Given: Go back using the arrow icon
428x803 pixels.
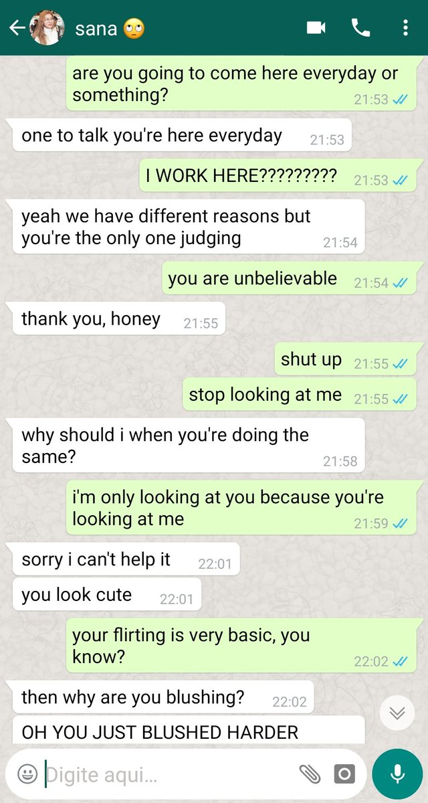Looking at the screenshot, I should pyautogui.click(x=17, y=27).
